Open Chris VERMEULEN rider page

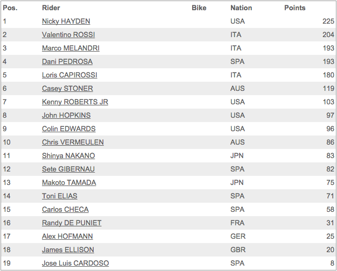[73, 142]
